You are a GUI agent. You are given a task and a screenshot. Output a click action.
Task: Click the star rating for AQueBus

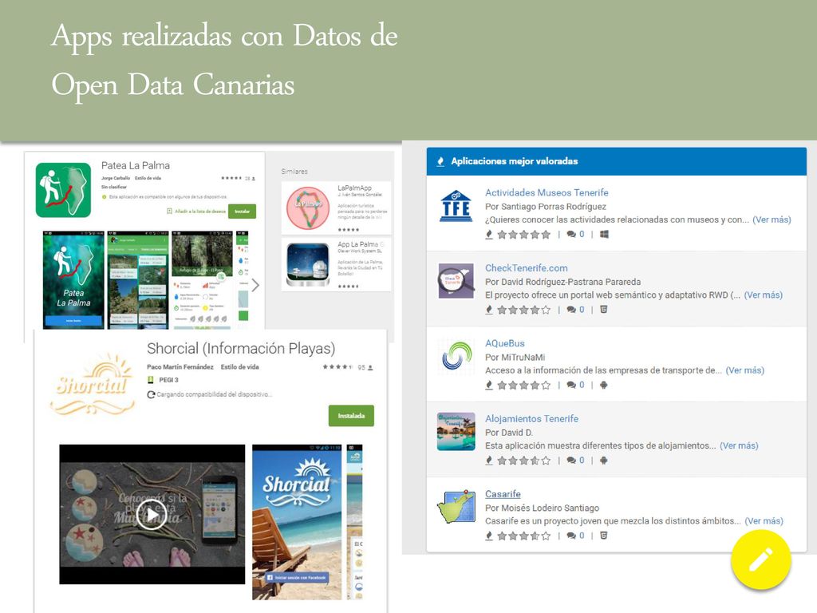523,386
